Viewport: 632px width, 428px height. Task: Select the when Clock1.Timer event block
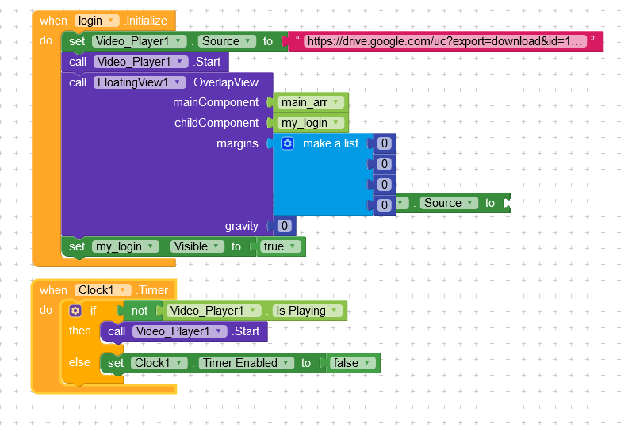coord(53,290)
